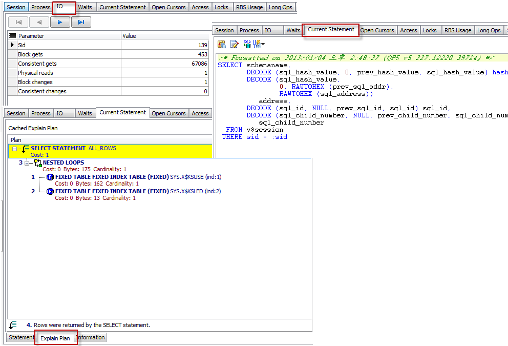The image size is (508, 346).
Task: Click the SGA trace optimization icon
Action: 247,44
